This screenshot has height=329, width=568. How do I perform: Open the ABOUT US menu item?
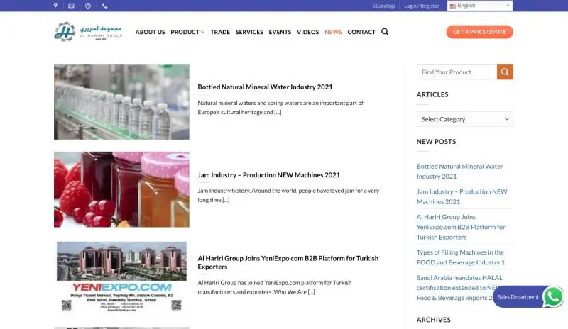[x=150, y=32]
